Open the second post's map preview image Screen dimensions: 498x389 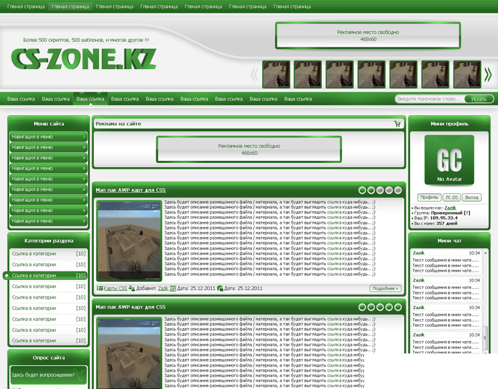tap(129, 353)
